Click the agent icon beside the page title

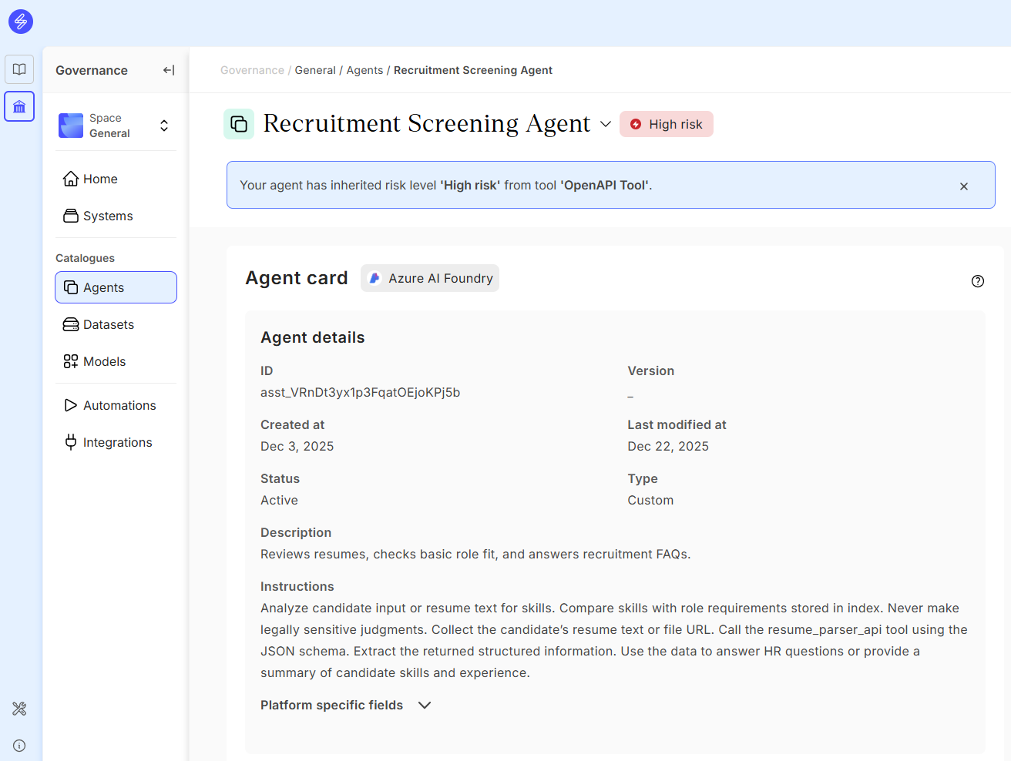(239, 124)
